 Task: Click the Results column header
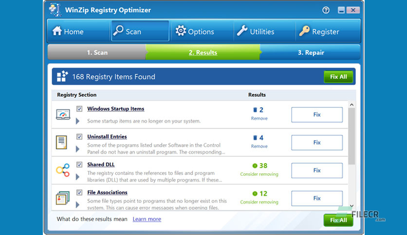[257, 95]
